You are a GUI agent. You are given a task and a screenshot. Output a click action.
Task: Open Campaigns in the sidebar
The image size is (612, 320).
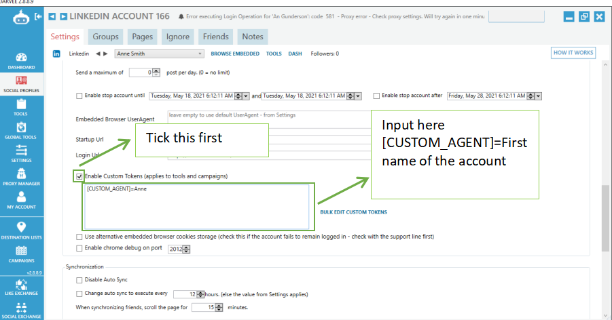(x=21, y=254)
